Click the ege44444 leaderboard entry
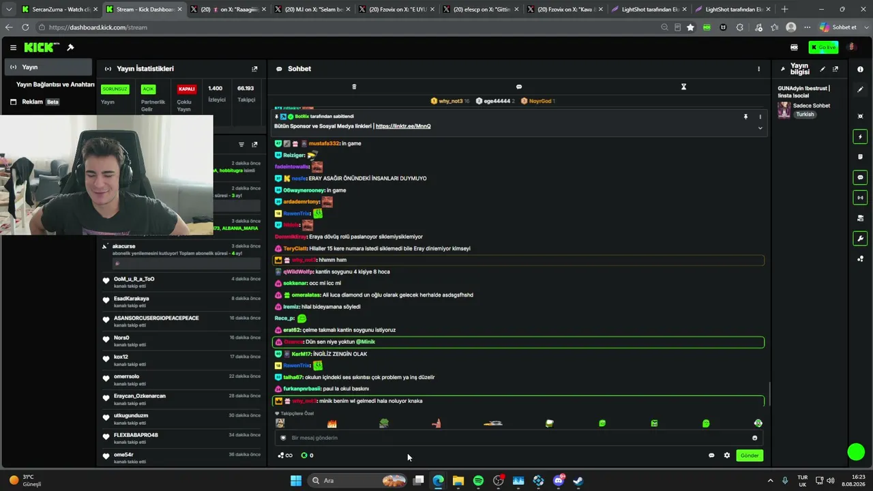 click(495, 101)
